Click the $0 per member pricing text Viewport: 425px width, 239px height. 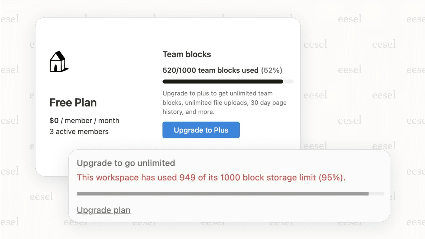tap(84, 121)
